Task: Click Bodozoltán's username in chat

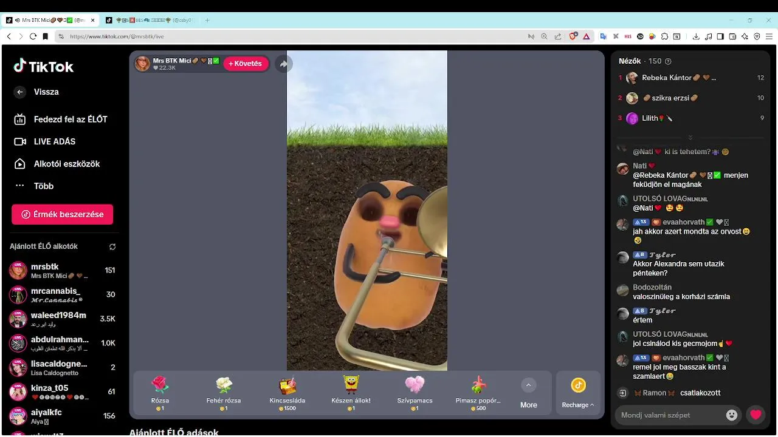Action: [x=652, y=287]
